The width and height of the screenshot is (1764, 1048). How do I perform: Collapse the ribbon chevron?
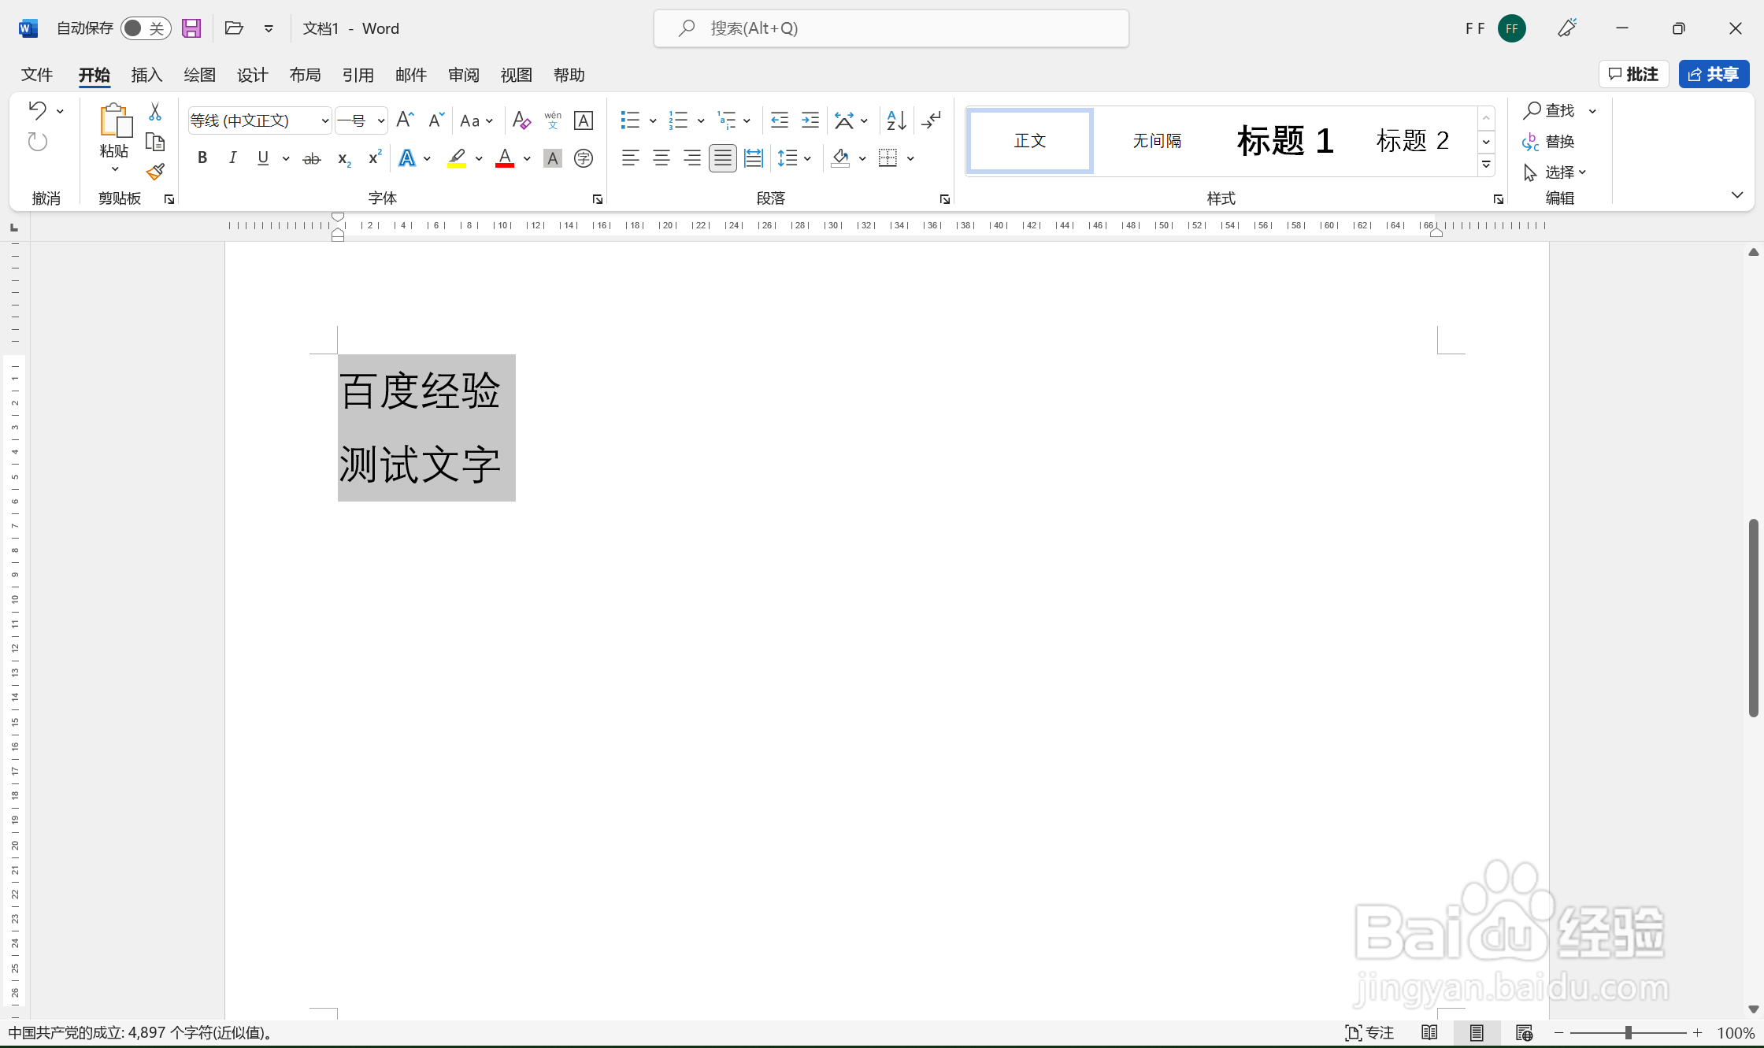coord(1737,194)
